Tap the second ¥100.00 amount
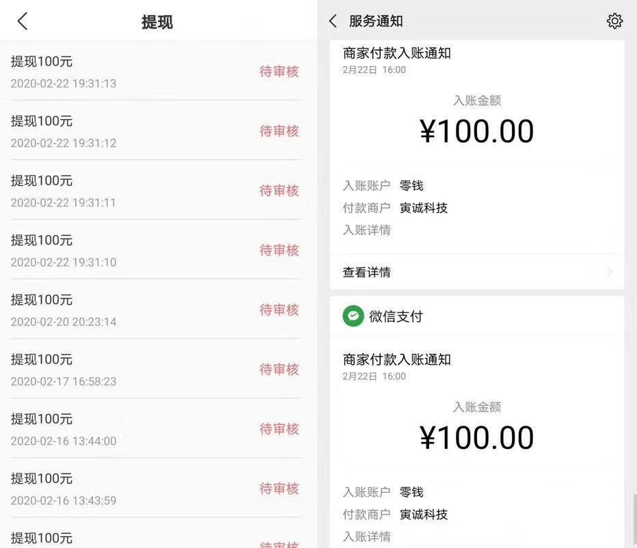The width and height of the screenshot is (637, 548). [x=476, y=437]
